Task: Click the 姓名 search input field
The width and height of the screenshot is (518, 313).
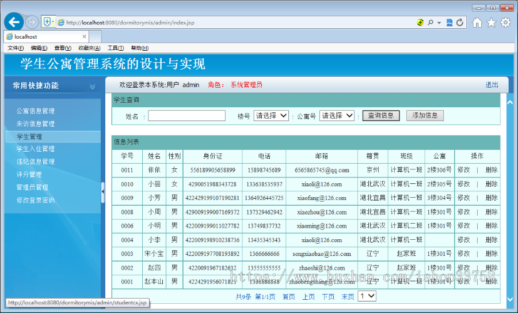Action: coord(186,115)
